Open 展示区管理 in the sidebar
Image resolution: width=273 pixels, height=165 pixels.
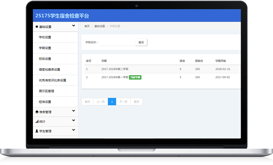tap(46, 91)
